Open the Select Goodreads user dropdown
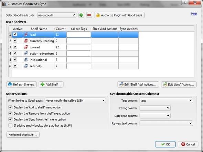The width and height of the screenshot is (203, 152). 57,15
